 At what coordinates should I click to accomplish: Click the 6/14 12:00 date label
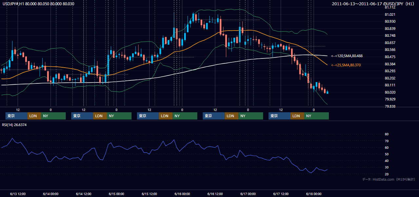[x=84, y=194]
